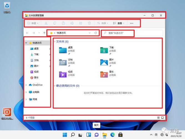
Task: Select the 桌面 folder in main pane
Action: pyautogui.click(x=67, y=50)
